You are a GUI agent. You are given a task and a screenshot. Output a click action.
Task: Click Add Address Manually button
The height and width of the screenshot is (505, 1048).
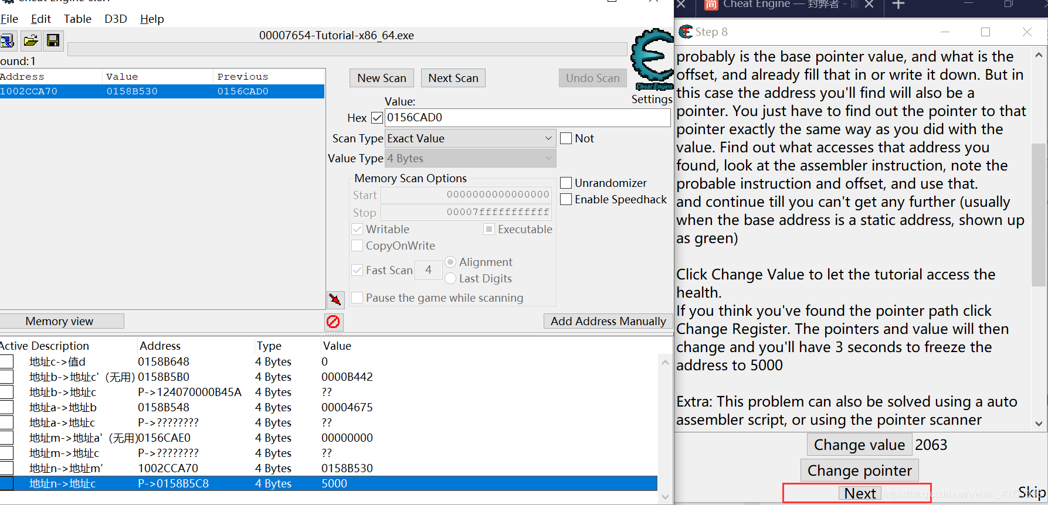coord(608,321)
